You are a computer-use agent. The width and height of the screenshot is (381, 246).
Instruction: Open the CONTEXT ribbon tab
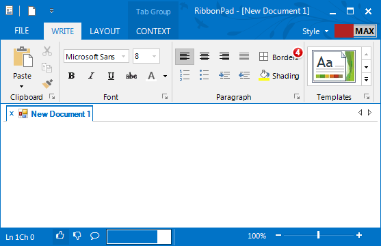tap(153, 31)
